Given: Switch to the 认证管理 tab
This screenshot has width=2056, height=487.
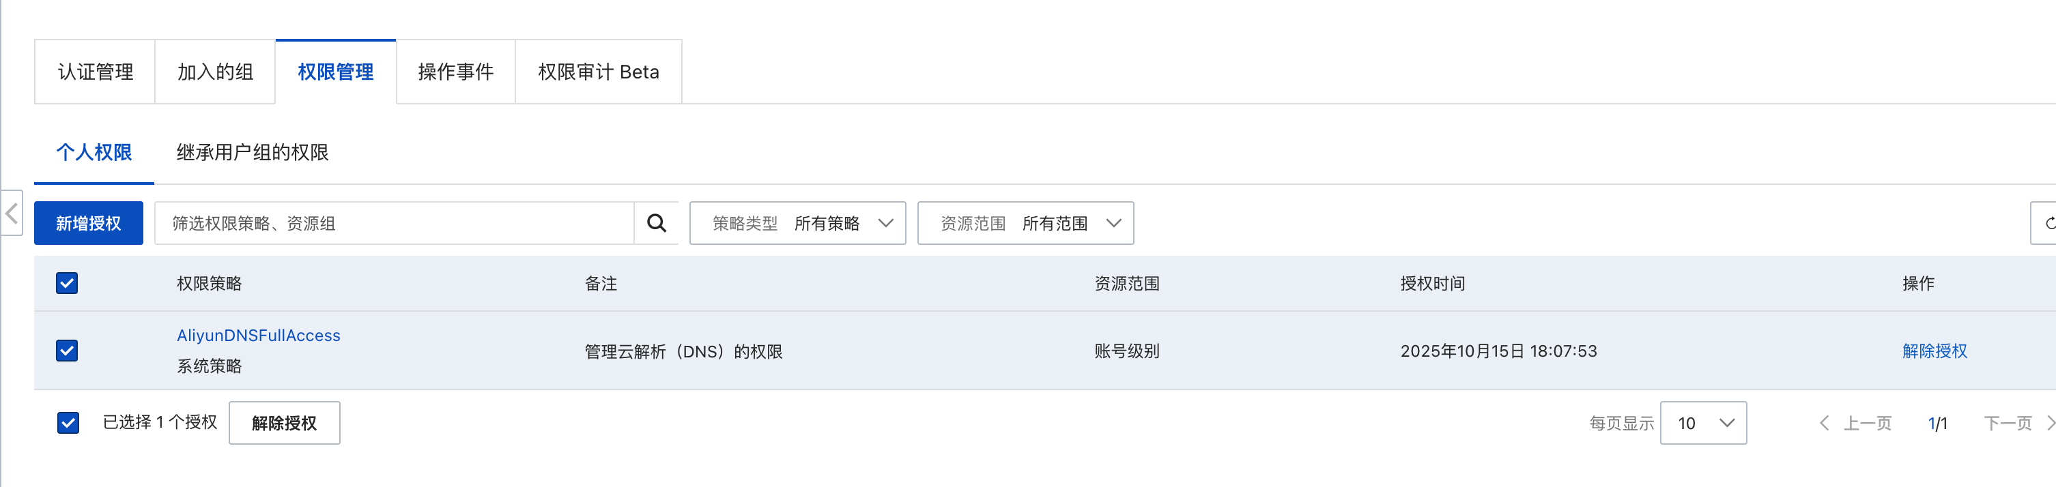Looking at the screenshot, I should click(95, 72).
